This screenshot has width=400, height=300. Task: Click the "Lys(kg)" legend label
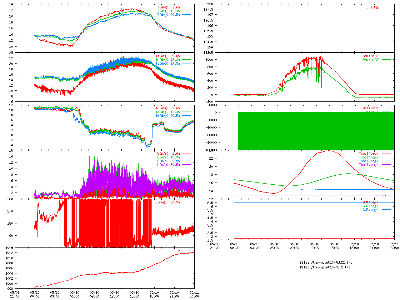373,7
